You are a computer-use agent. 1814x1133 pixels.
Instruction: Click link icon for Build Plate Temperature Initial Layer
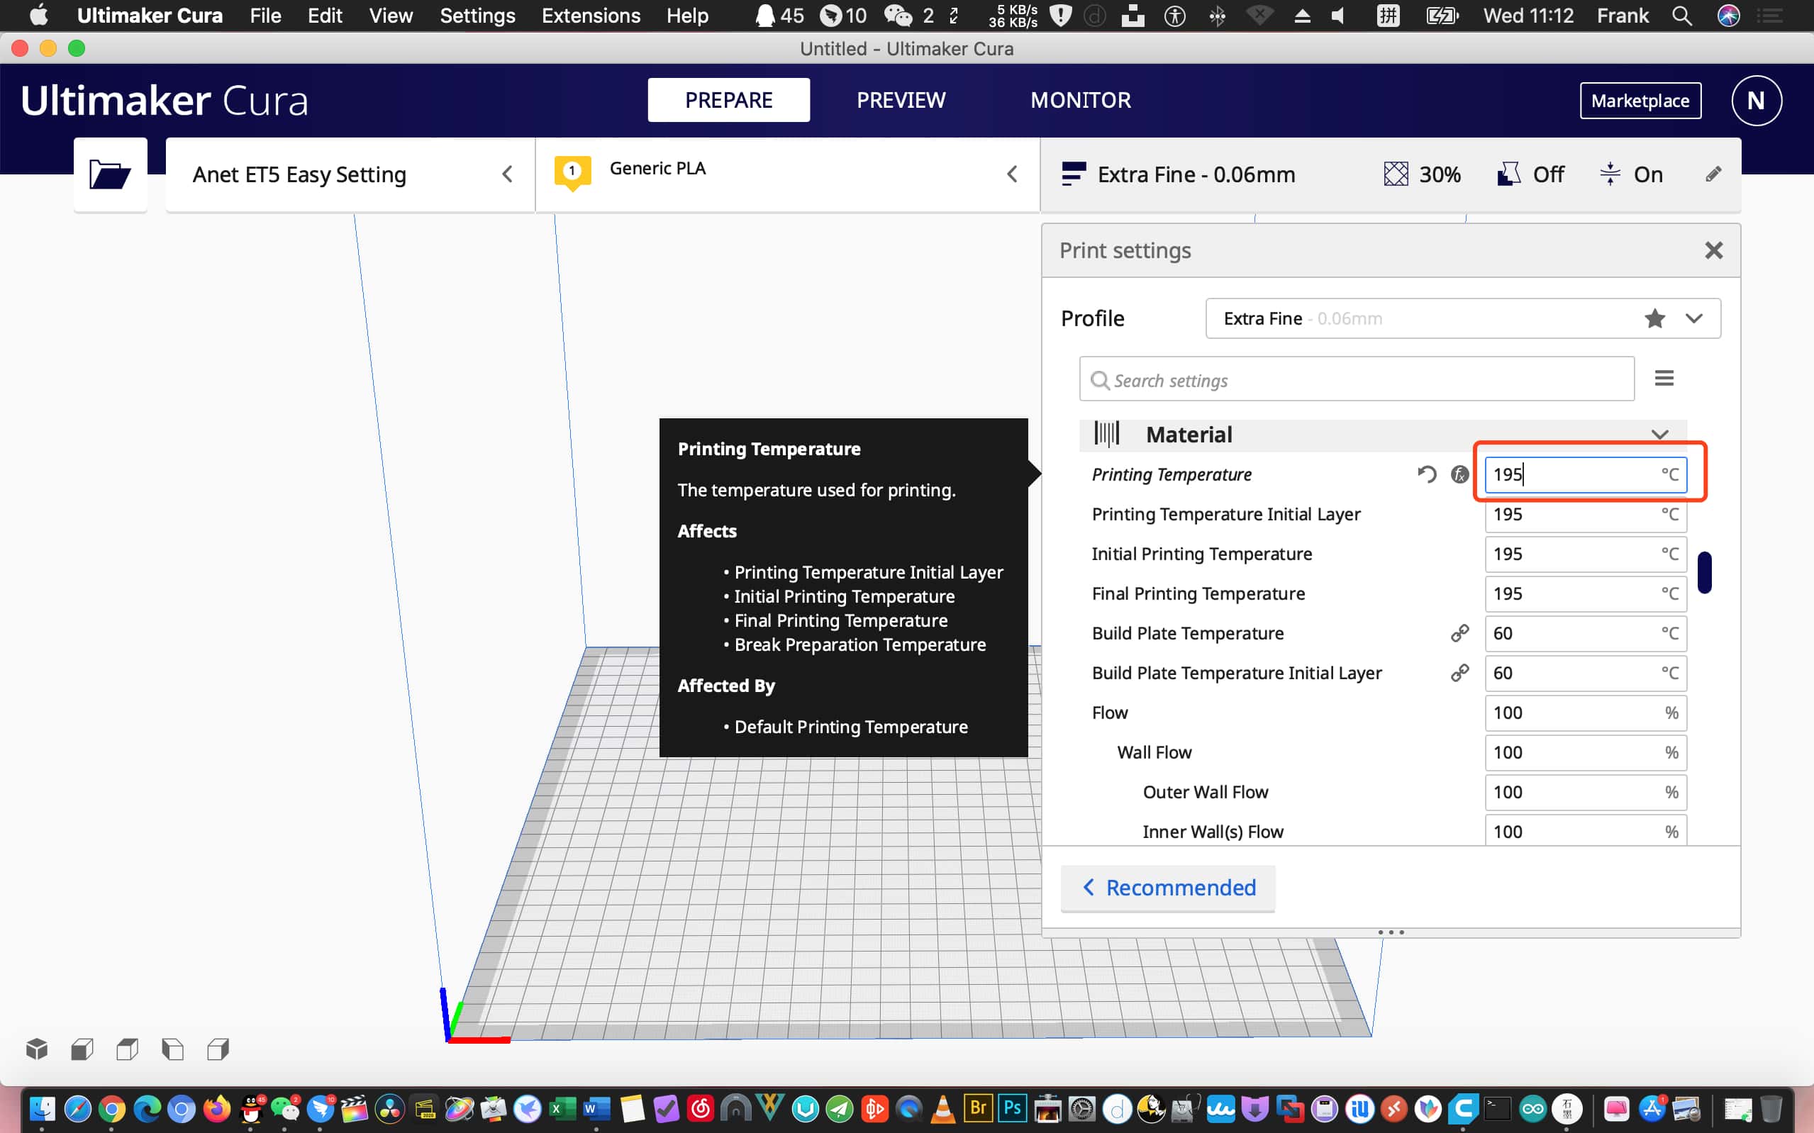coord(1459,673)
